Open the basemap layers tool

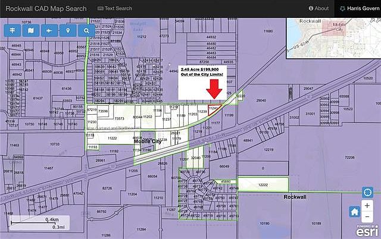coord(30,30)
